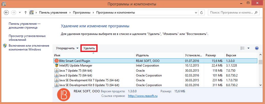The image size is (265, 104).
Task: Refresh the programs list
Action: point(202,12)
